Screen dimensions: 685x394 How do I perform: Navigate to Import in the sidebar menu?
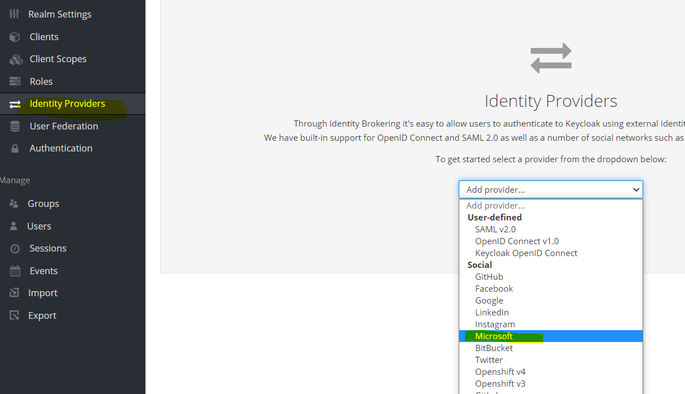42,292
